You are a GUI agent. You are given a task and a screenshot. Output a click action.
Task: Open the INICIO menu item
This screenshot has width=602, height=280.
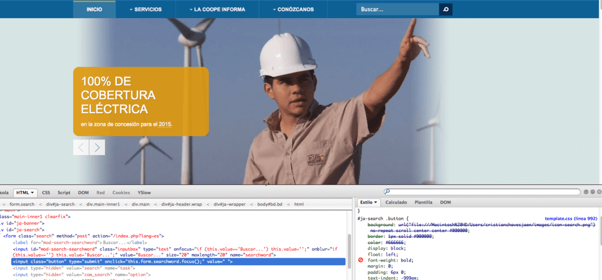click(95, 9)
